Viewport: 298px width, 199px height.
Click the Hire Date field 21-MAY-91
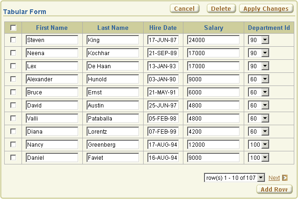(x=163, y=92)
